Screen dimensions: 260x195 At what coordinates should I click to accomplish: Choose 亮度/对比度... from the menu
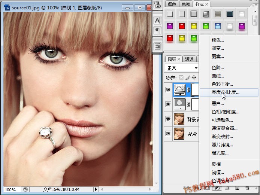[x=229, y=92]
